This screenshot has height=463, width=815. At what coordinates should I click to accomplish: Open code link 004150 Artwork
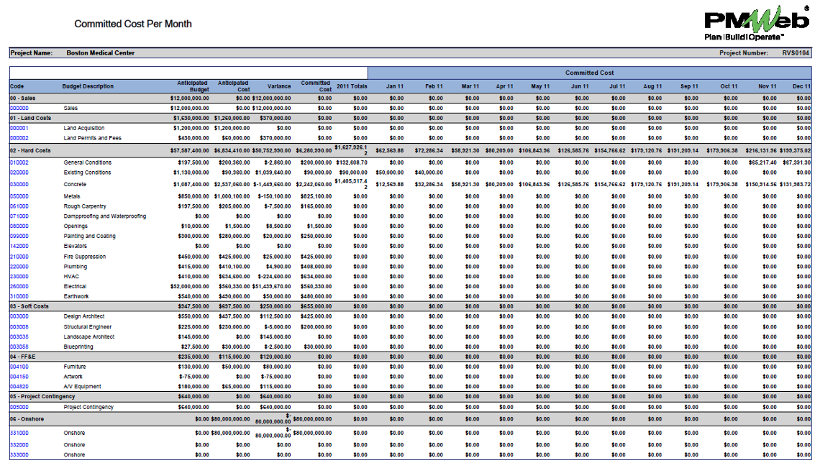(19, 377)
